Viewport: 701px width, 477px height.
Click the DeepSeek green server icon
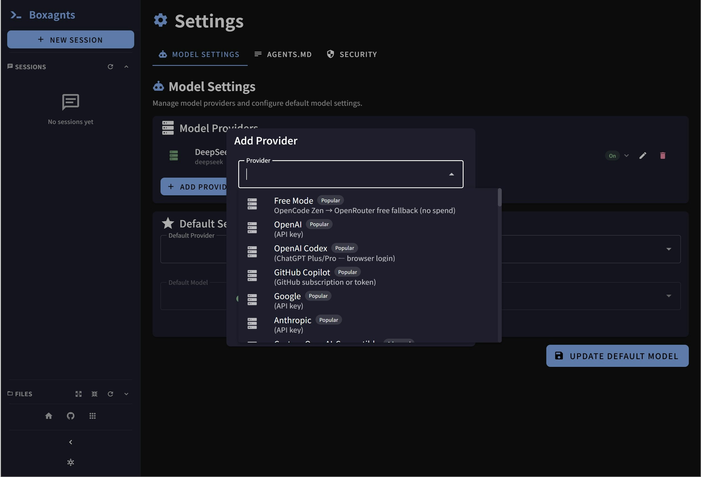point(174,155)
